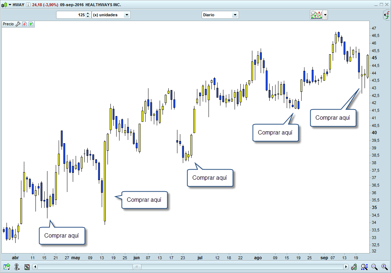Click the linked operations icon in the bottom toolbar
391x273 pixels.
(17, 267)
